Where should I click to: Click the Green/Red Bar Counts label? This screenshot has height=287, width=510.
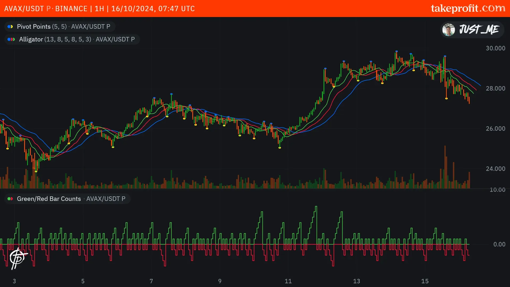point(49,199)
